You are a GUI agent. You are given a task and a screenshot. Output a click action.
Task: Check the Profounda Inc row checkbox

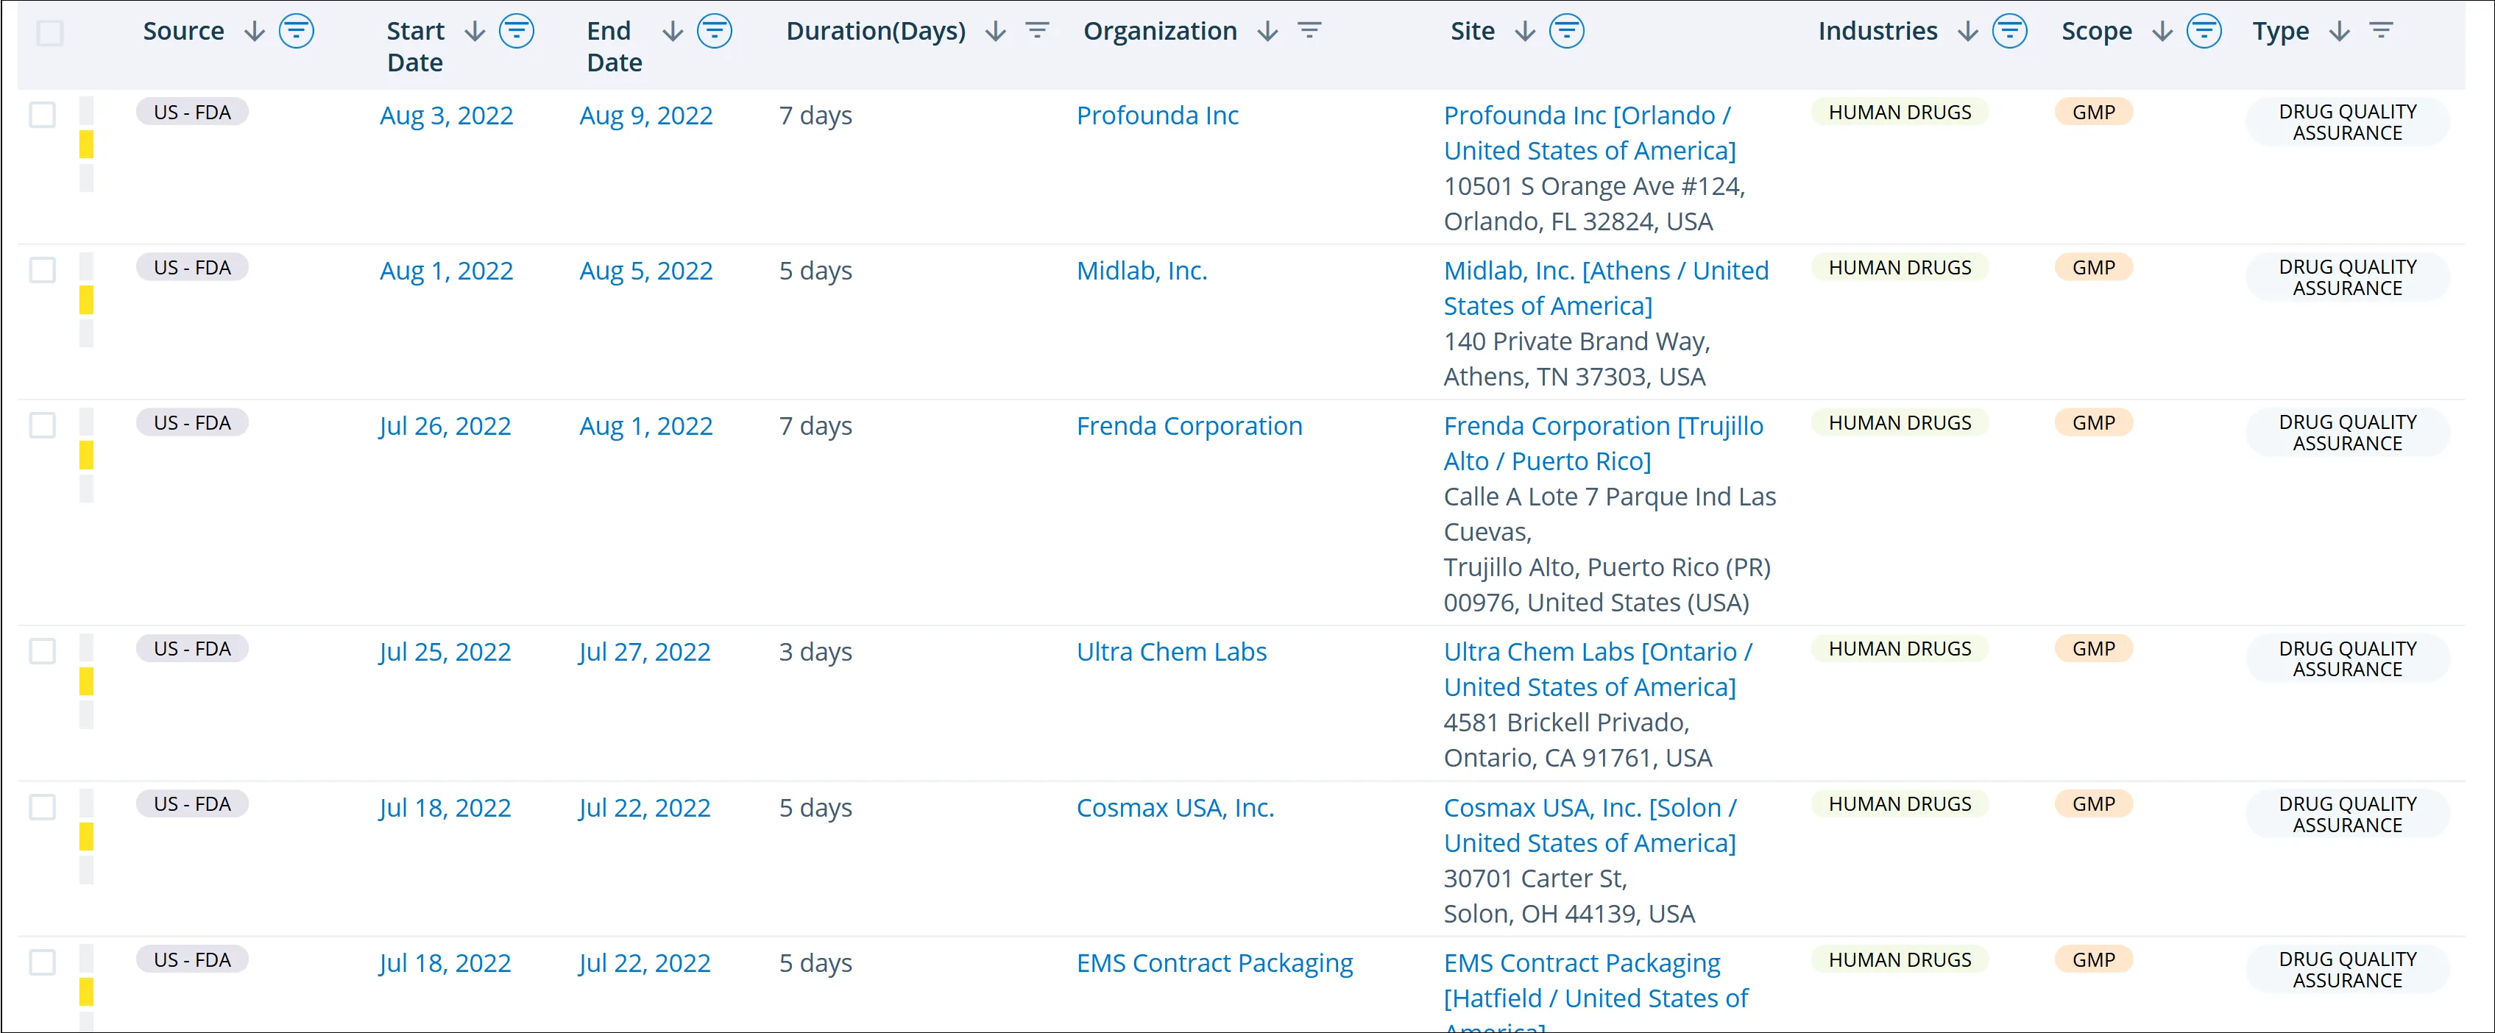(43, 116)
